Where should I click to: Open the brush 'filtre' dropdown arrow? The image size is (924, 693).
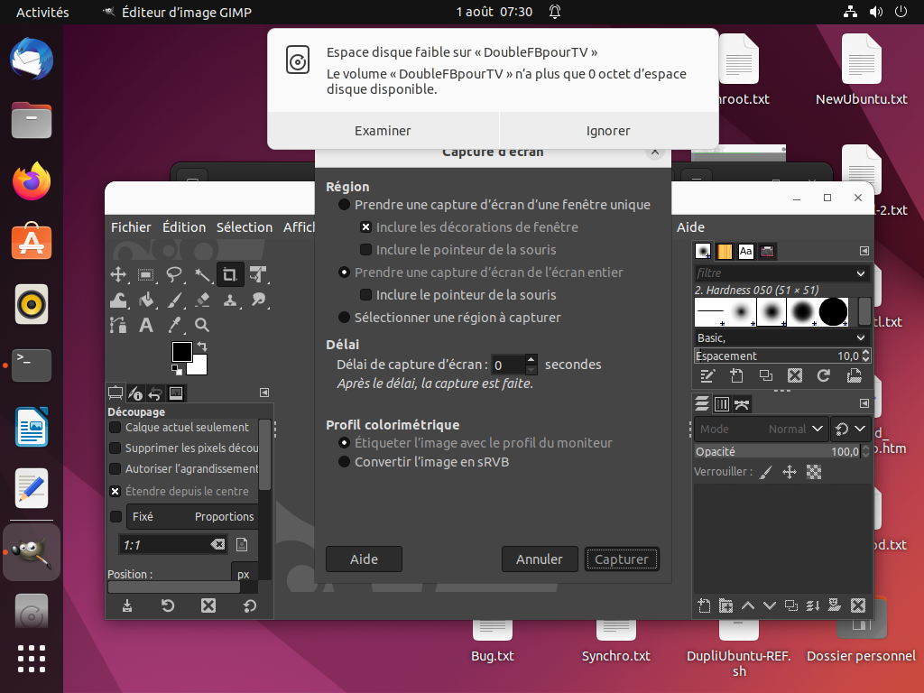coord(861,273)
